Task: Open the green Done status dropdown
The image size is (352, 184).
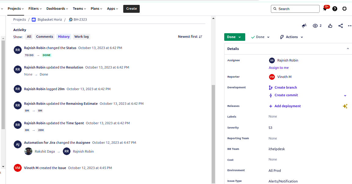Action: (x=235, y=37)
